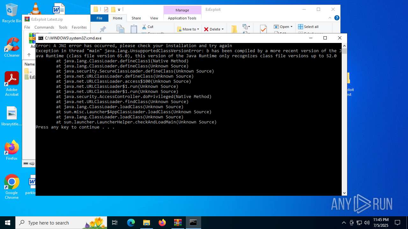408x229 pixels.
Task: Select the librarytitle image file icon
Action: [x=11, y=116]
